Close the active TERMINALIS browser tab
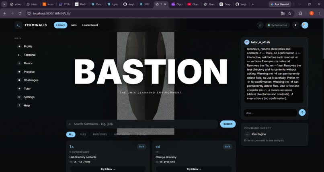Image resolution: width=324 pixels, height=172 pixels. [165, 4]
